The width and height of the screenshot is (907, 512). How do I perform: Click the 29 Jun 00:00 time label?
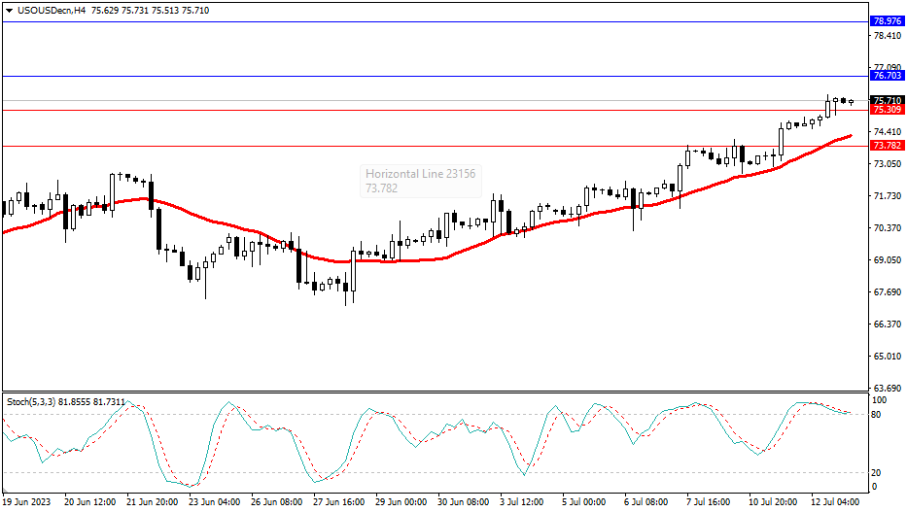point(401,502)
